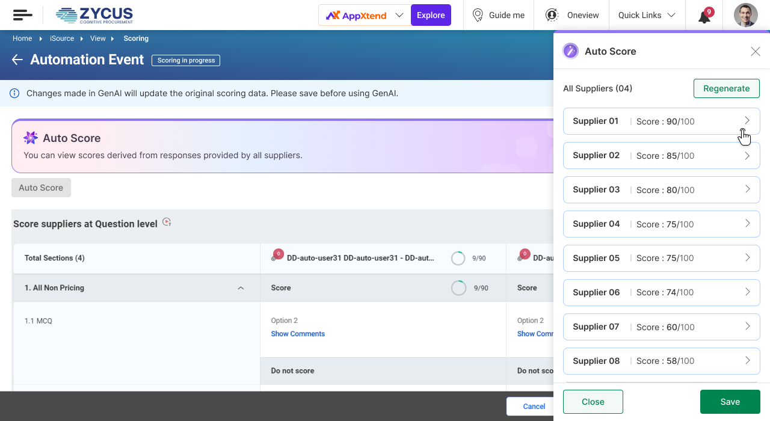770x421 pixels.
Task: Click the Regenerate button
Action: [726, 88]
